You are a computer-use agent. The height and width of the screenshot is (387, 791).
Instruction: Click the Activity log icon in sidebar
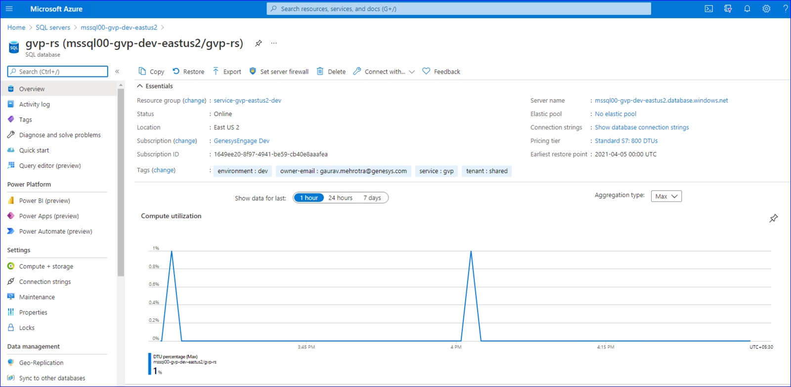[x=11, y=104]
